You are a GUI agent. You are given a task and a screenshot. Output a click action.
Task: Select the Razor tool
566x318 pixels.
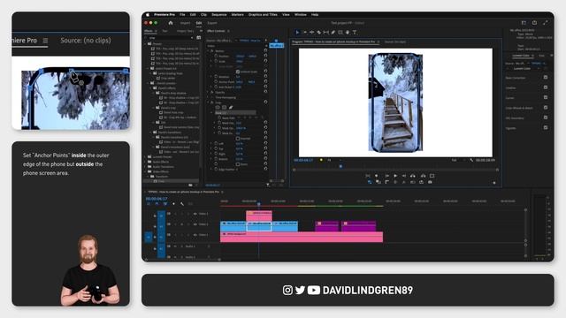[319, 33]
